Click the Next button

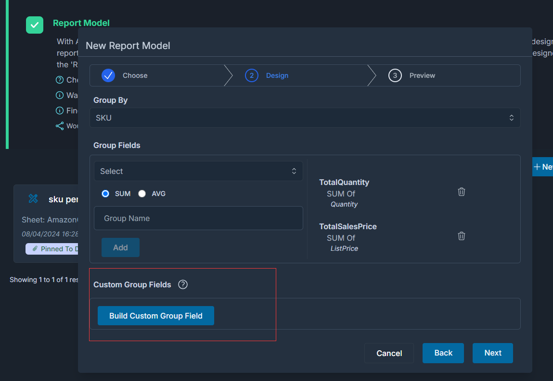pyautogui.click(x=493, y=353)
